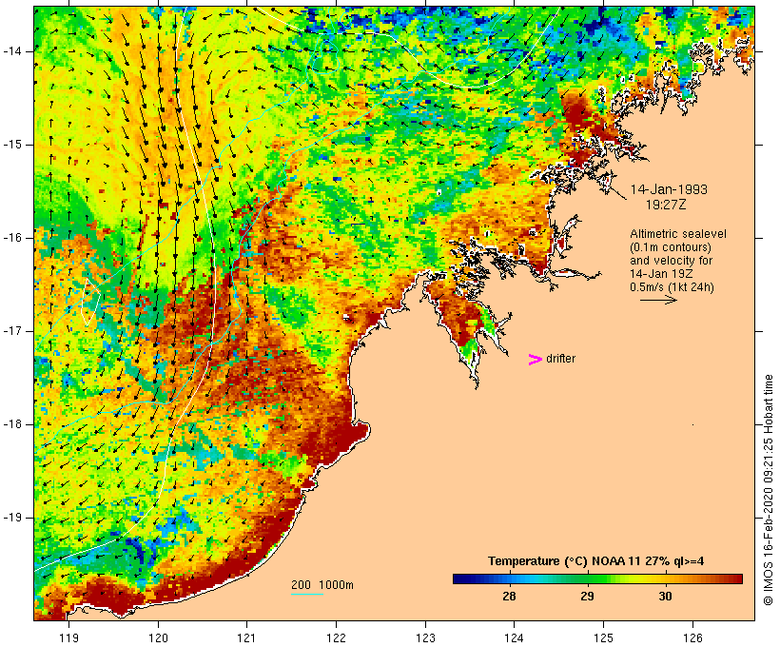Click the '0.5m/s (1kt 24h)' text
This screenshot has width=780, height=647.
[672, 287]
